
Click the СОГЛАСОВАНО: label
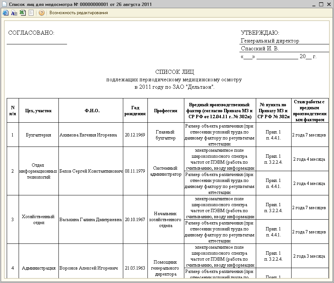click(x=31, y=33)
